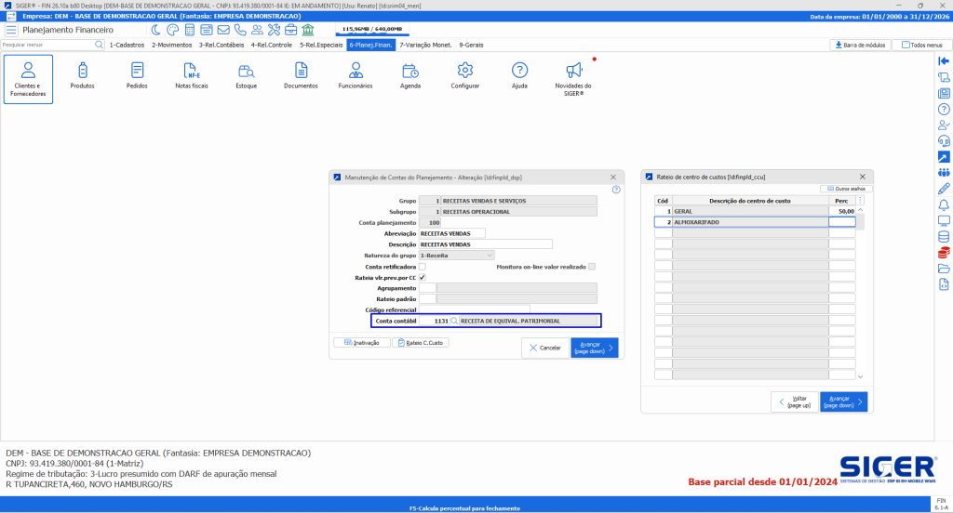The width and height of the screenshot is (953, 513).
Task: Click the Código referencial field
Action: [x=474, y=309]
